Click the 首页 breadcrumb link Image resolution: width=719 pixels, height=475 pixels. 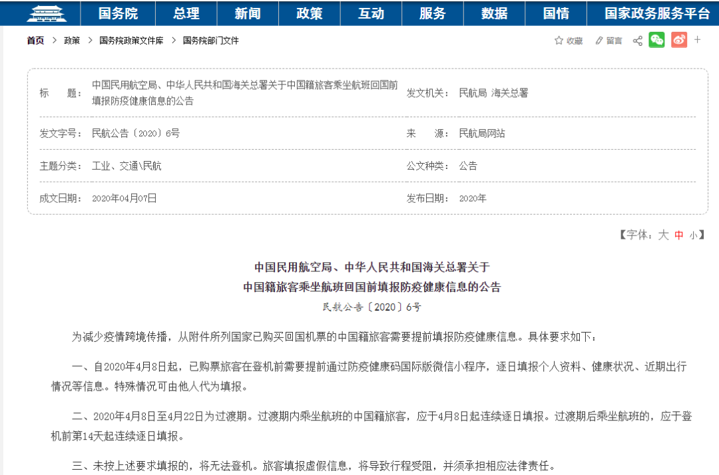point(35,41)
